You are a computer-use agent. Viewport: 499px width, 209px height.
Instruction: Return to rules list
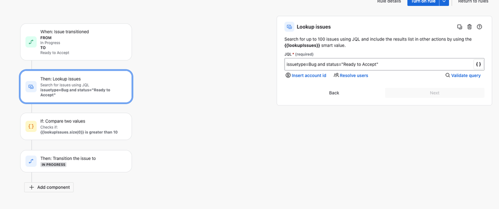[x=473, y=2]
